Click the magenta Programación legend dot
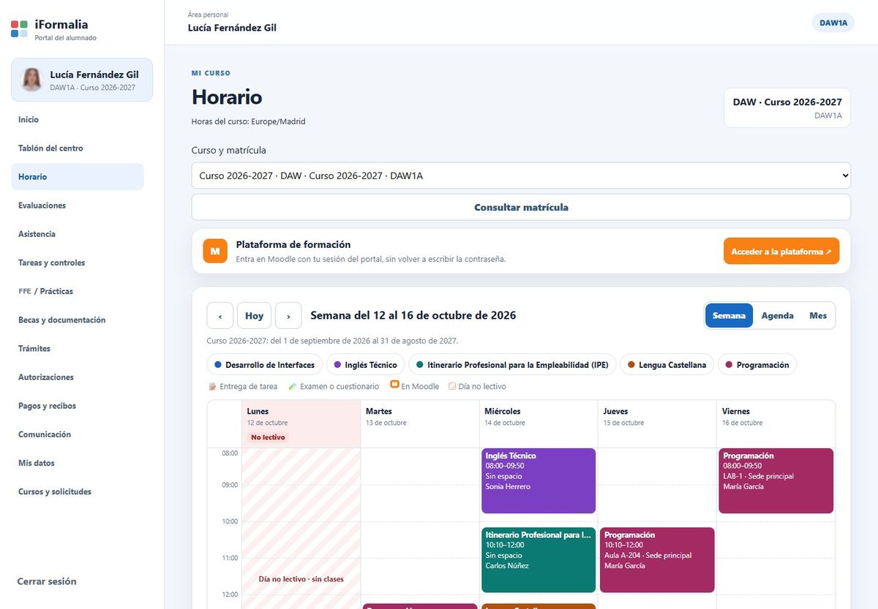878x609 pixels. point(729,365)
